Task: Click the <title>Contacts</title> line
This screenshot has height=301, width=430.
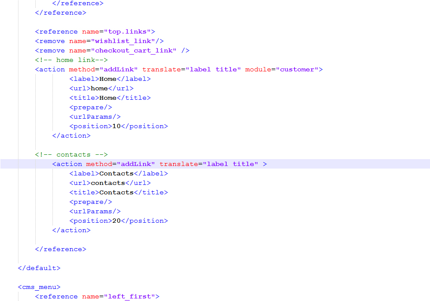Action: pyautogui.click(x=119, y=193)
